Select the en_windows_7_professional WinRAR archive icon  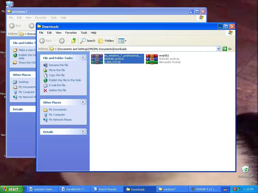[x=97, y=59]
